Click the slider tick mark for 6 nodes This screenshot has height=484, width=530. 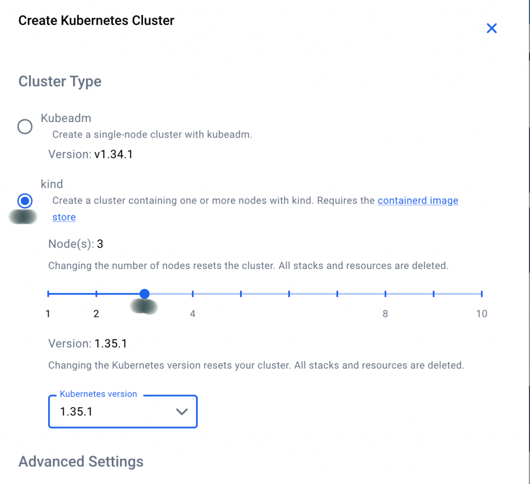(289, 294)
